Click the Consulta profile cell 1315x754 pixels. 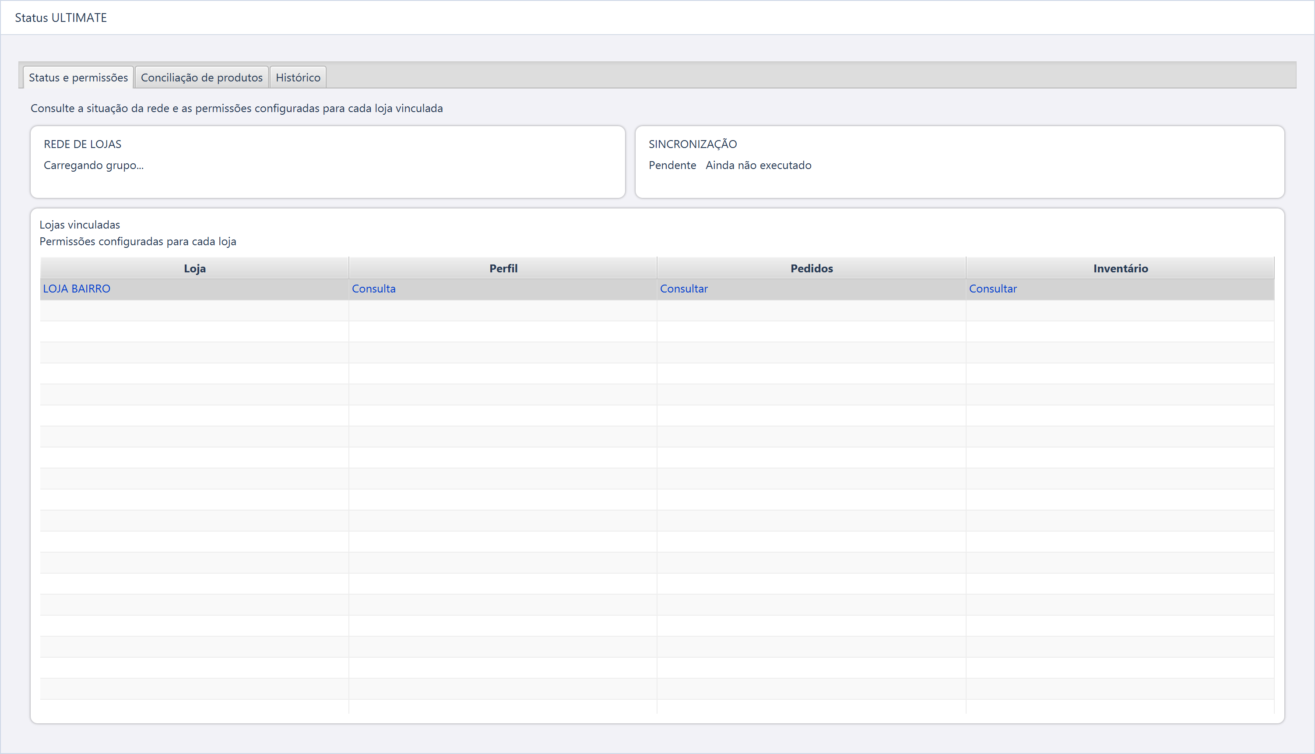pyautogui.click(x=373, y=289)
